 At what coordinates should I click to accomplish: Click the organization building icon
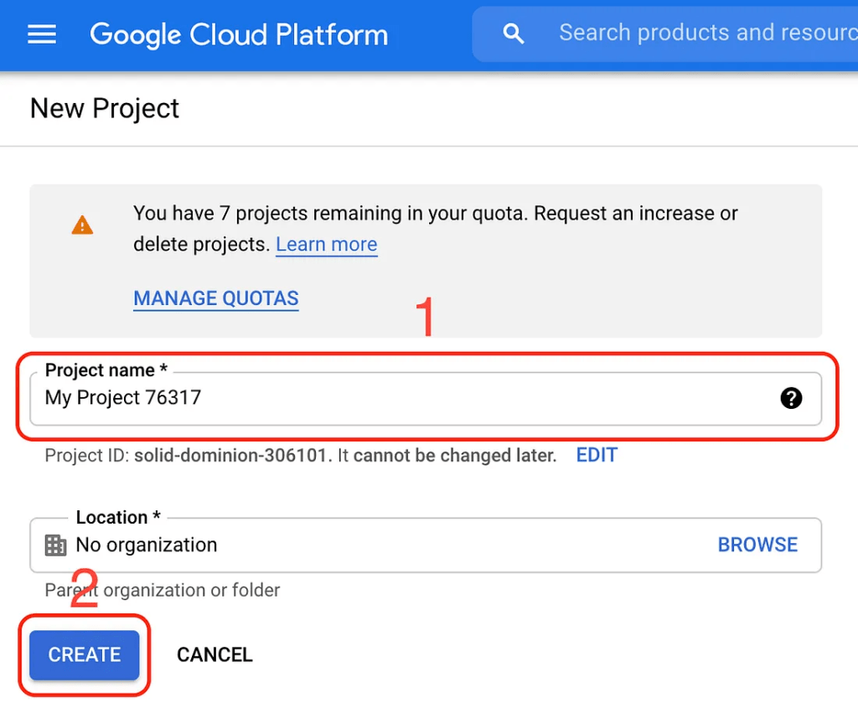click(x=55, y=545)
